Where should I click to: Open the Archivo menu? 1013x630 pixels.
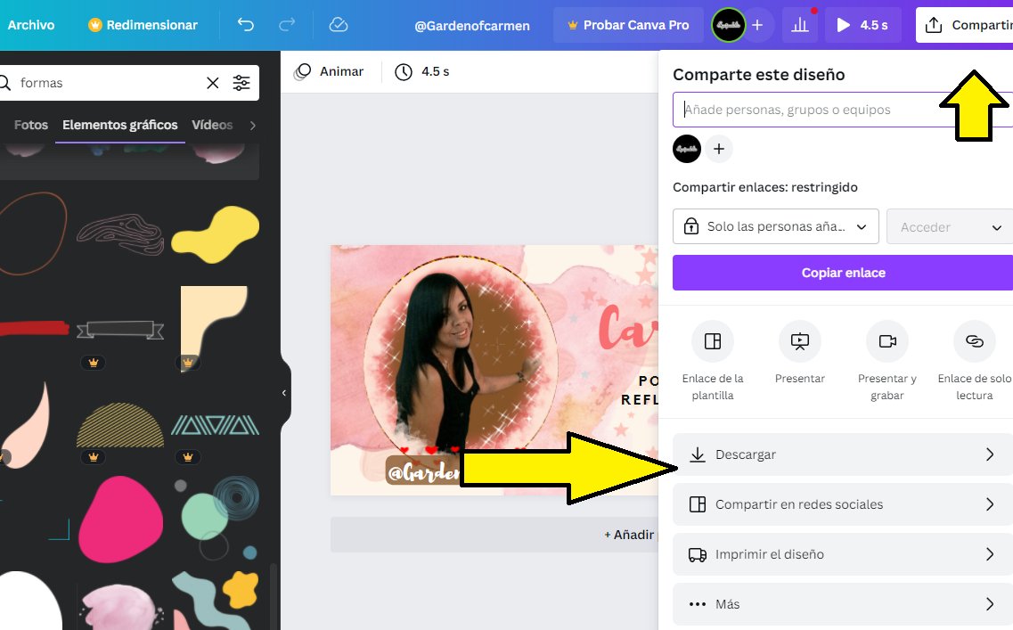click(x=31, y=25)
